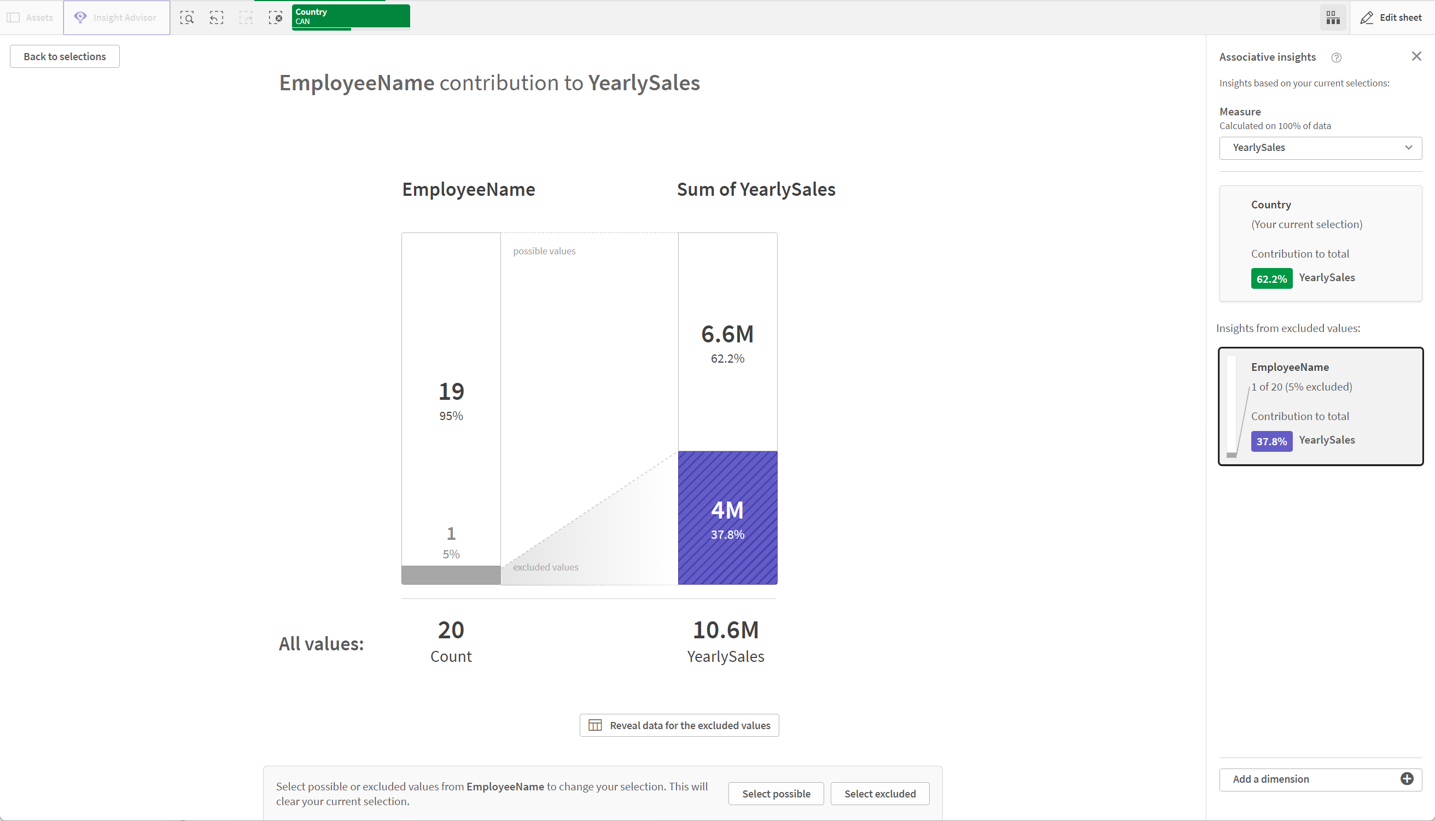
Task: Close the Associative insights panel
Action: pyautogui.click(x=1416, y=55)
